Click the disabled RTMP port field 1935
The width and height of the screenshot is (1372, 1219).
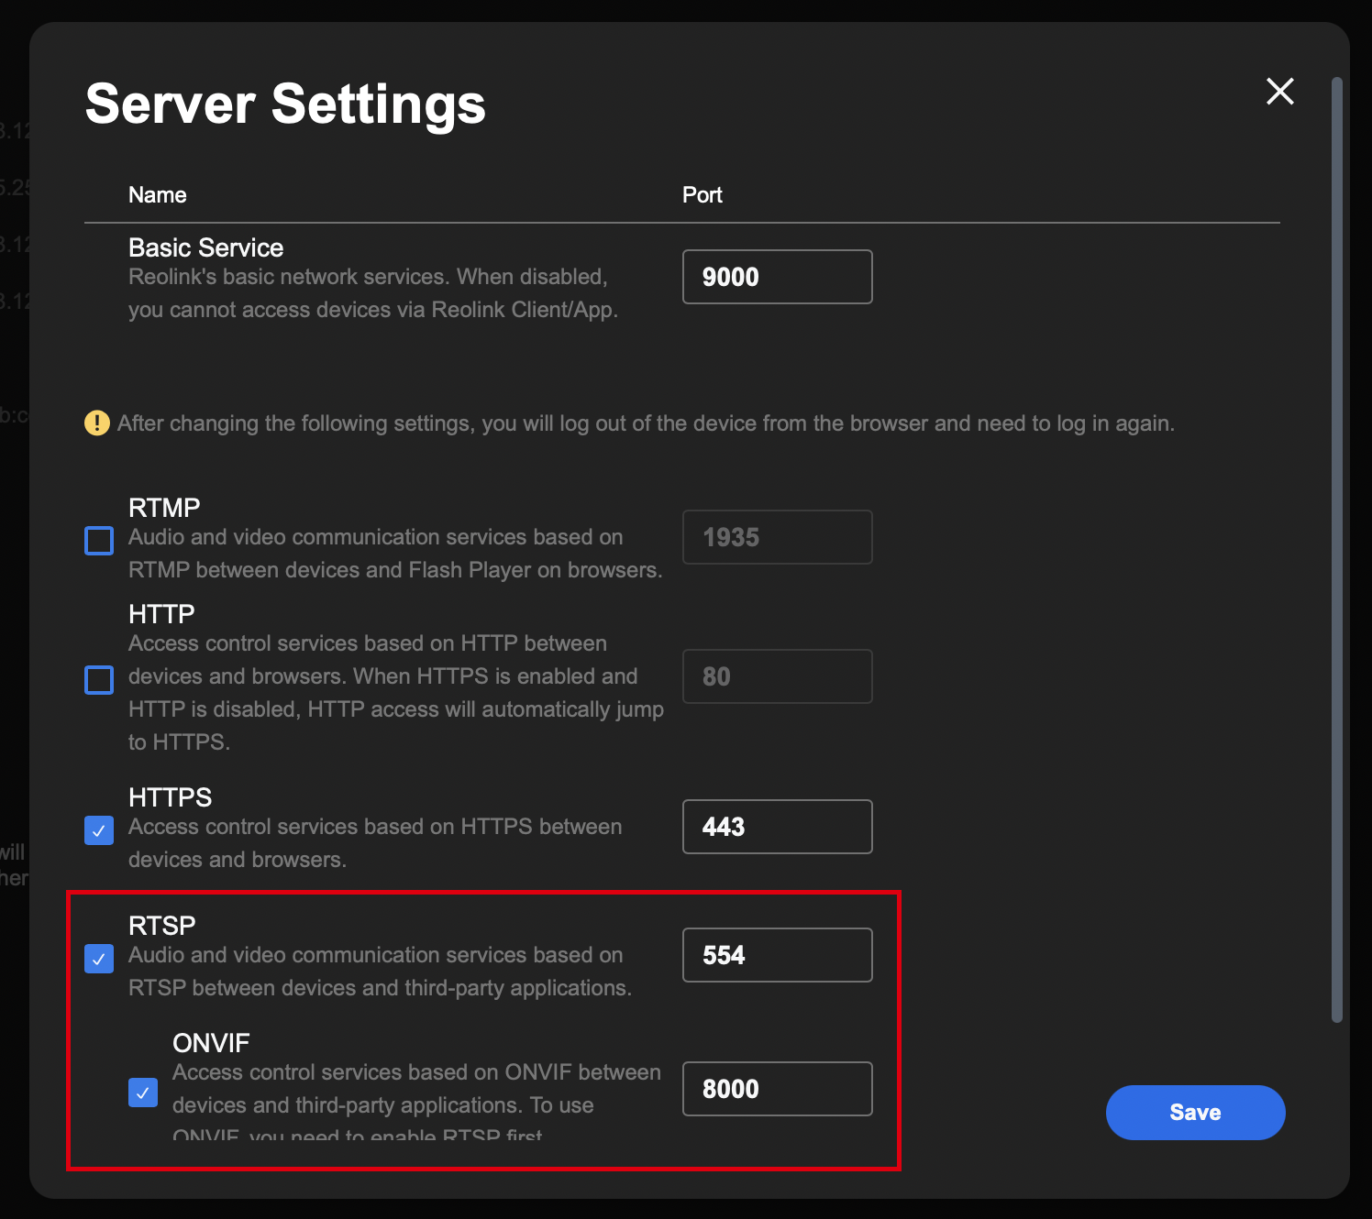(x=777, y=537)
